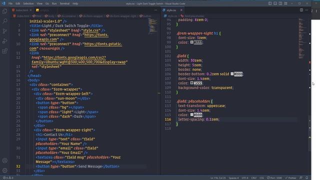This screenshot has width=320, height=180.
Task: Open the feedback icon in status bar
Action: click(x=301, y=178)
